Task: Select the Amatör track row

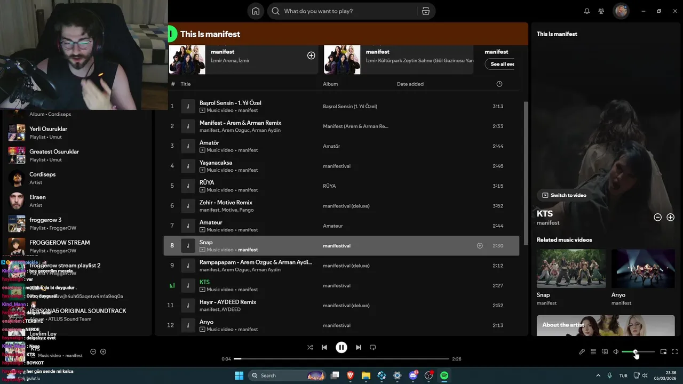Action: 341,146
